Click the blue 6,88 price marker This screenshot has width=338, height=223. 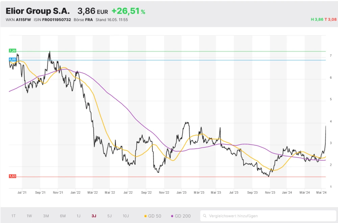tap(13, 59)
